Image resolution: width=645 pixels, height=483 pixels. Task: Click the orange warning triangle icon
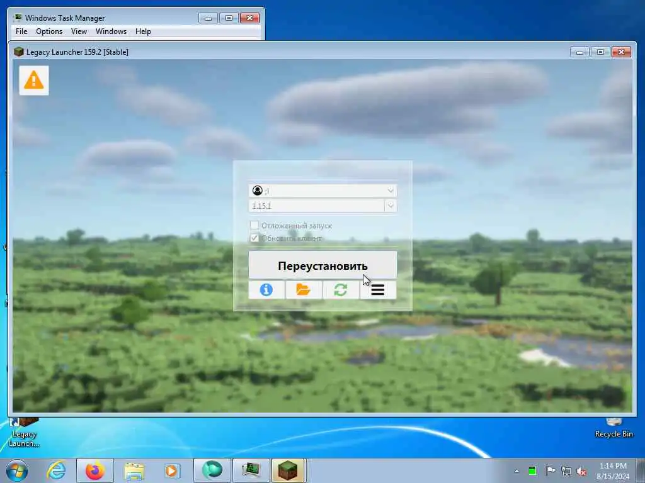point(34,80)
